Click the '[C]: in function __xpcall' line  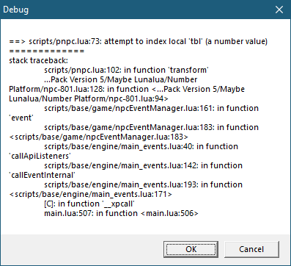89,204
